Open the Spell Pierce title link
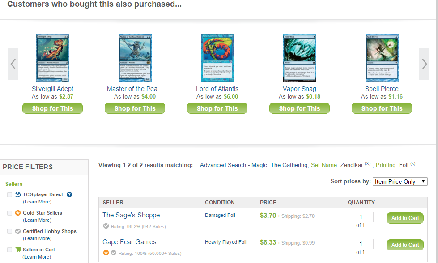The width and height of the screenshot is (438, 263). point(382,89)
